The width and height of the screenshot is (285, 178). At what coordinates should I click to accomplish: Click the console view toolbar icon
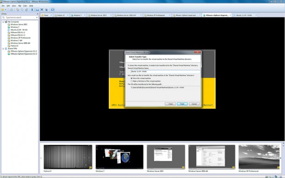tap(53, 10)
